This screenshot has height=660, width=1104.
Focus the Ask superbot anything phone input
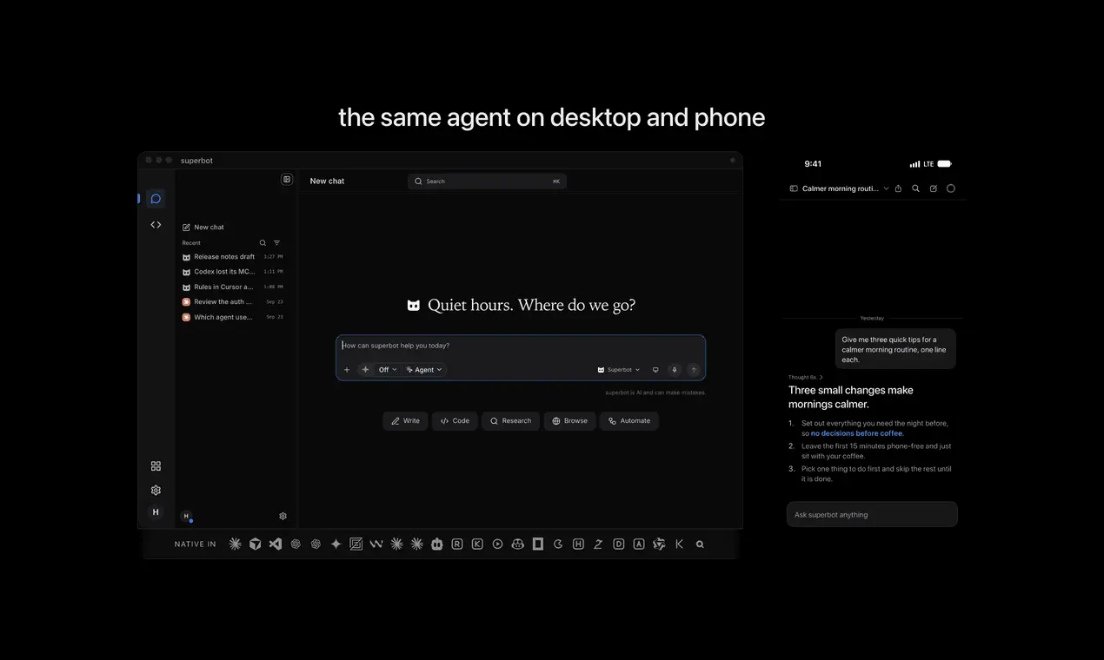[872, 515]
